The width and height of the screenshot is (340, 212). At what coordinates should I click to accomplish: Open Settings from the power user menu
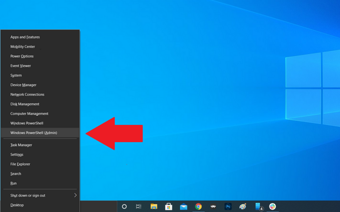(x=17, y=155)
